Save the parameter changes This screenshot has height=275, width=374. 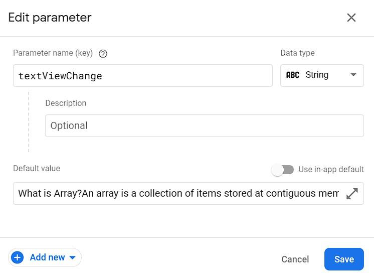tap(344, 259)
